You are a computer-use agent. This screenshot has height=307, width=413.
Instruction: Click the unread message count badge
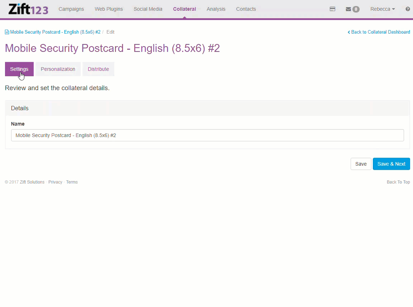356,9
